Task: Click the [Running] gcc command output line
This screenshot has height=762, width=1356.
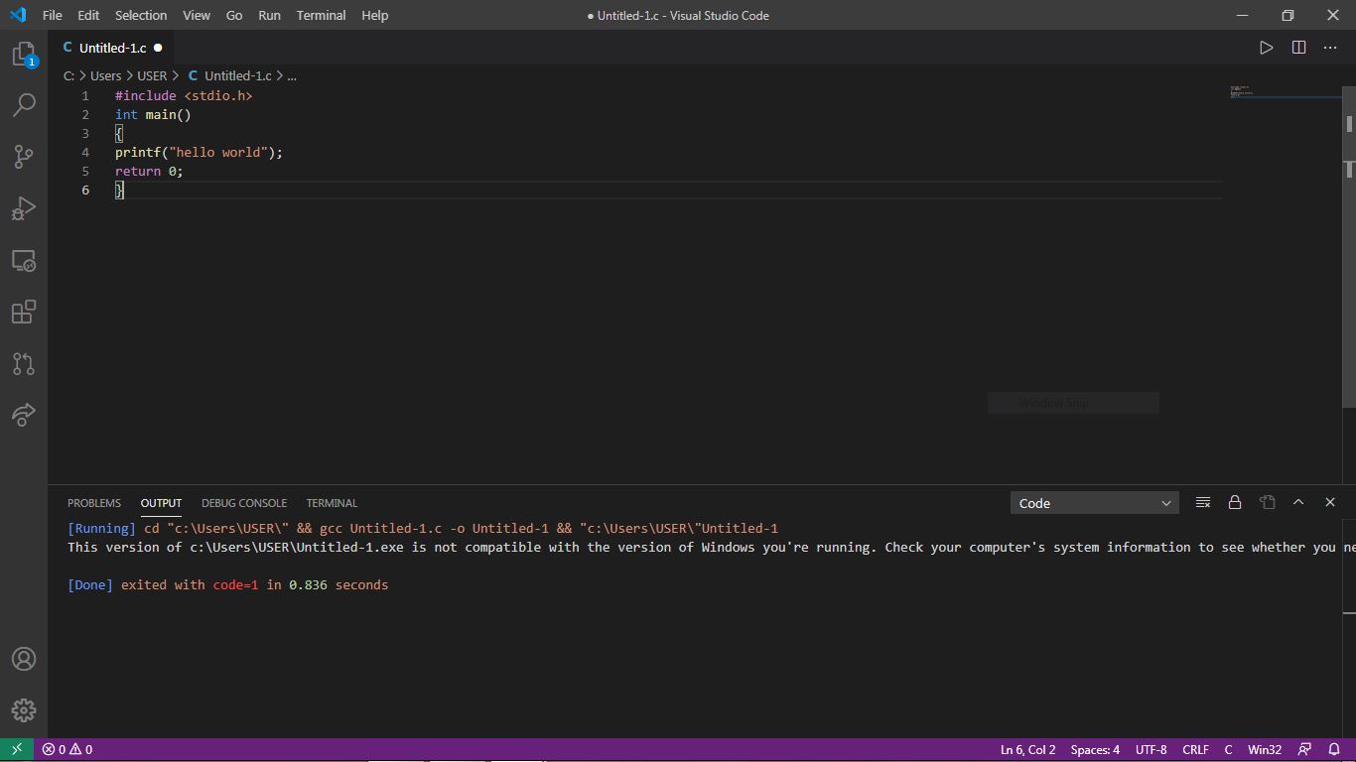Action: pos(423,528)
